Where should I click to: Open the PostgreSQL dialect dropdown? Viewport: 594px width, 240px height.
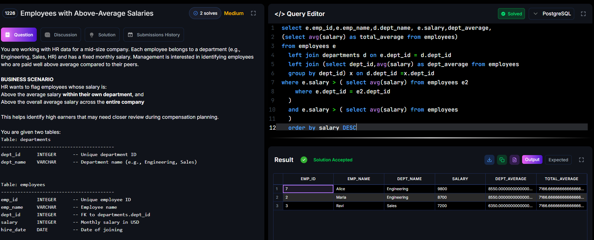(552, 14)
